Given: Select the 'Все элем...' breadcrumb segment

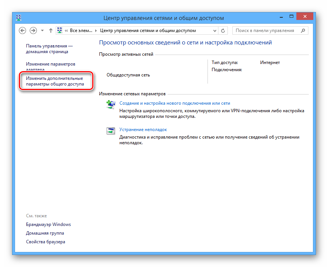Looking at the screenshot, I should pyautogui.click(x=81, y=31).
